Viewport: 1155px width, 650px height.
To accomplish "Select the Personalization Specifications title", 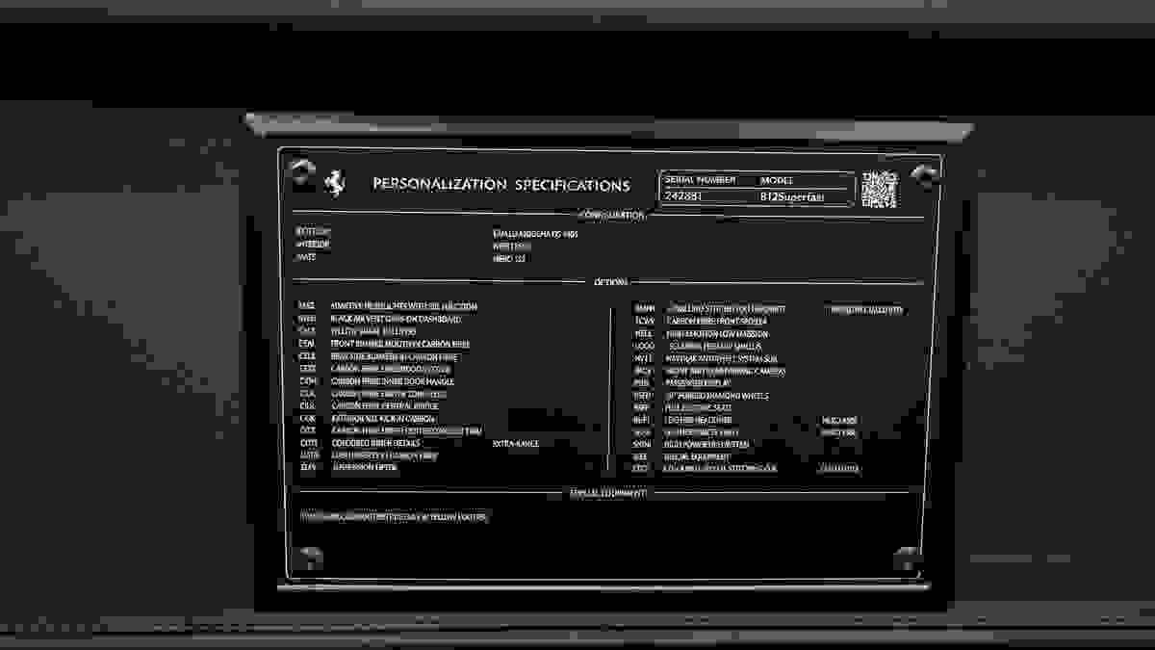I will click(x=501, y=185).
